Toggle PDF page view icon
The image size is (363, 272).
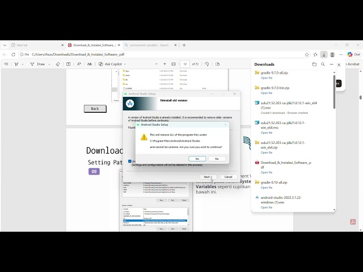point(68,64)
